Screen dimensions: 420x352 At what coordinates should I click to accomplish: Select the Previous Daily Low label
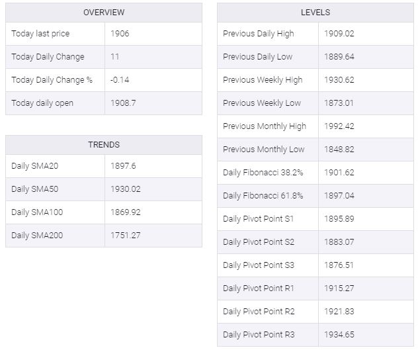click(257, 56)
